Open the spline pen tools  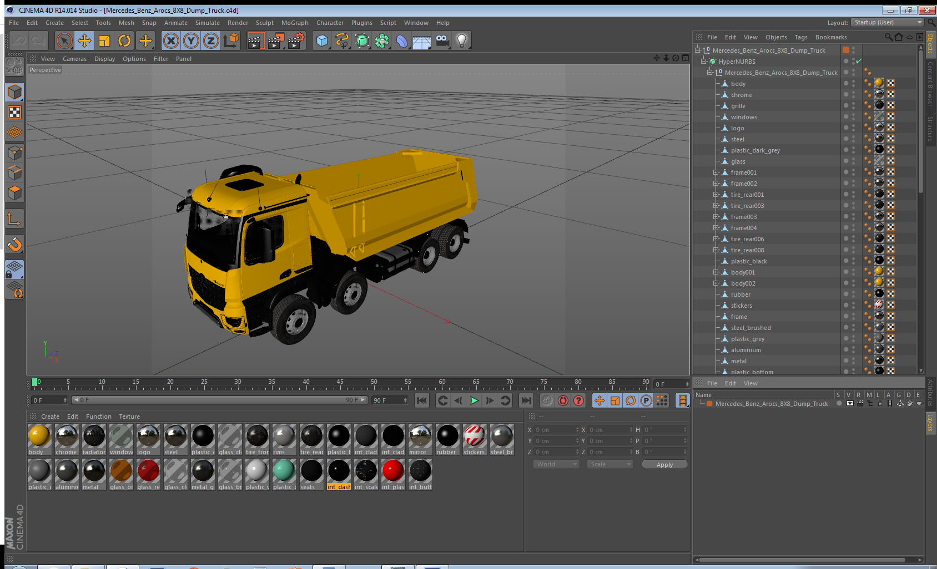coord(342,40)
